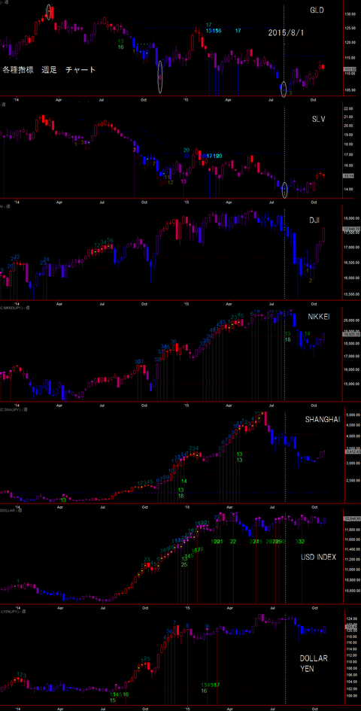Click the GLD chart title label
361x711 pixels.
pos(317,10)
